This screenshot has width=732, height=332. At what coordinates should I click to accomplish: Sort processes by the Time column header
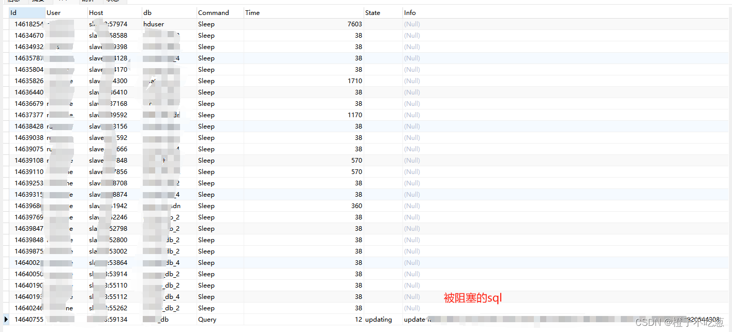[x=303, y=12]
